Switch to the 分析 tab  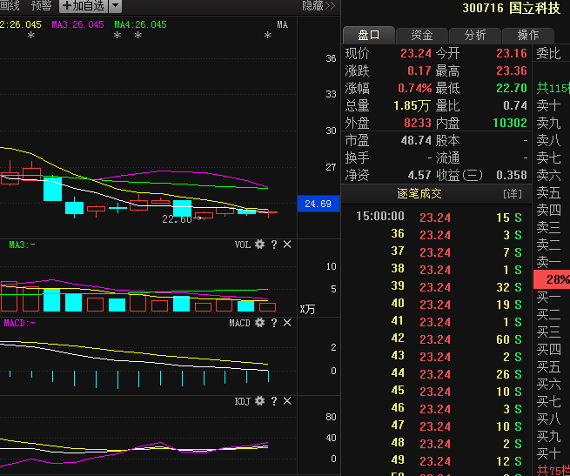coord(475,36)
